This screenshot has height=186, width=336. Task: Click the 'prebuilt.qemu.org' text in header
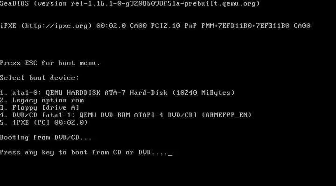220,4
